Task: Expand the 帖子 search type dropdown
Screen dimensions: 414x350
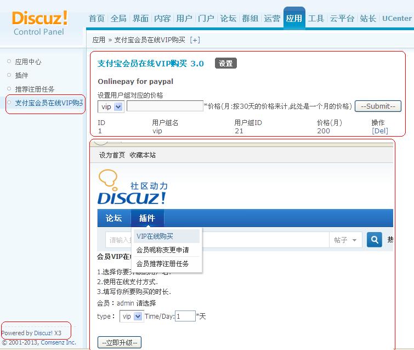Action: [345, 240]
